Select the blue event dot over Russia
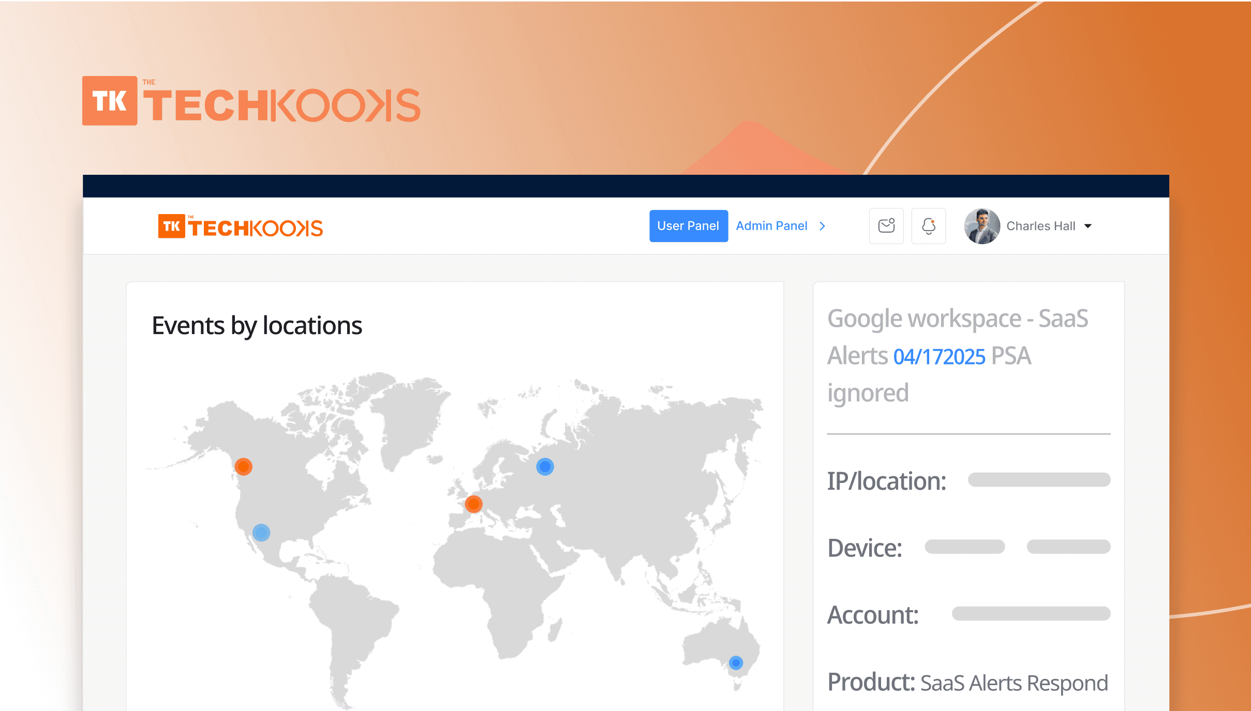The width and height of the screenshot is (1251, 711). point(545,466)
